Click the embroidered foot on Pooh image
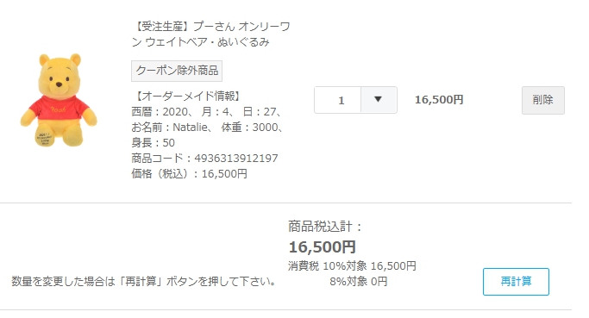Viewport: 589px width, 318px height. click(x=45, y=138)
